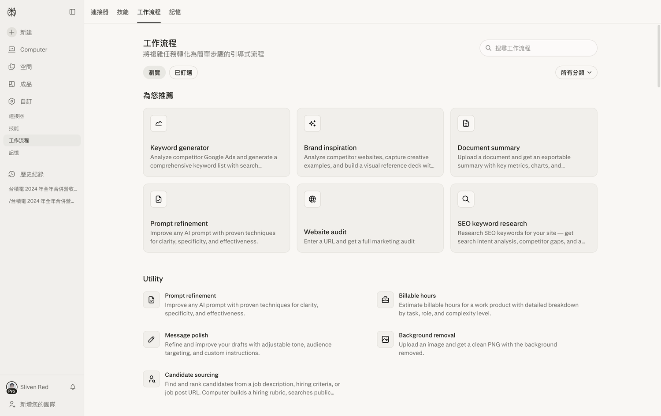661x416 pixels.
Task: Switch to the 記憶 top tab
Action: tap(175, 12)
